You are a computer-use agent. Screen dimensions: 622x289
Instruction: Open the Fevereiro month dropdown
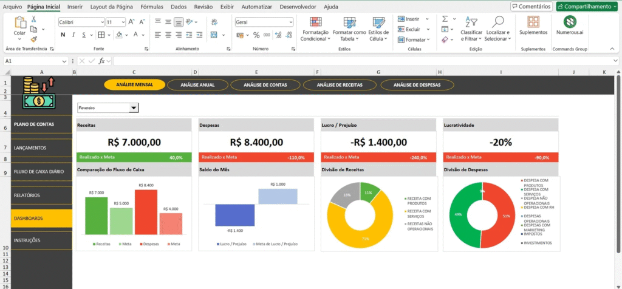click(x=134, y=108)
